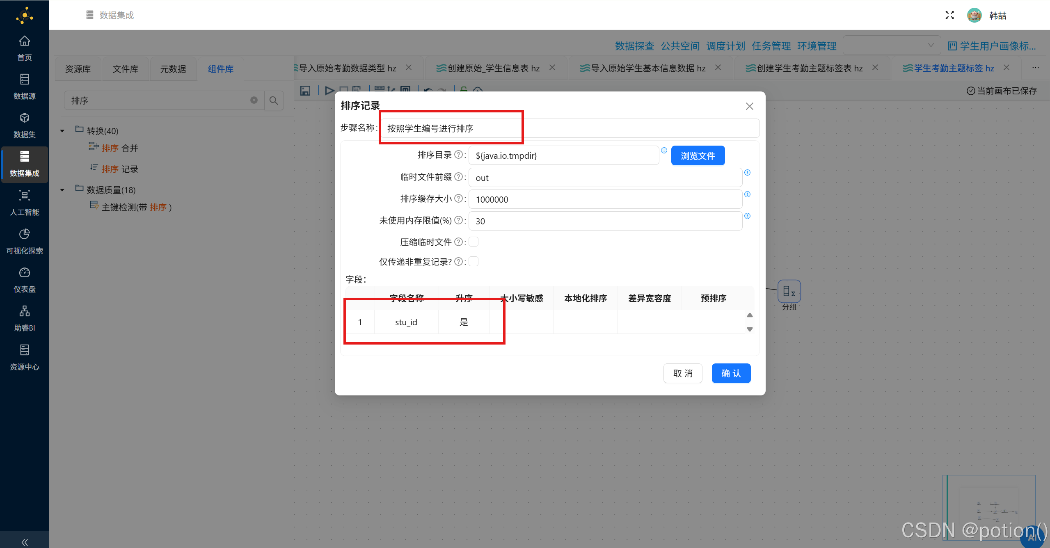Open 助睿BI in the sidebar
This screenshot has height=548, width=1050.
pyautogui.click(x=25, y=319)
